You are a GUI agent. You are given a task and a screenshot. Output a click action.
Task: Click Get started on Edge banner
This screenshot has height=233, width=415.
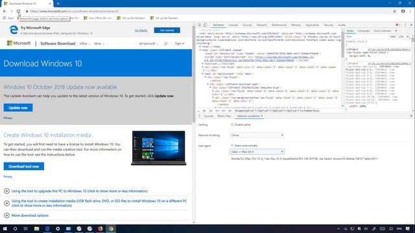(167, 30)
